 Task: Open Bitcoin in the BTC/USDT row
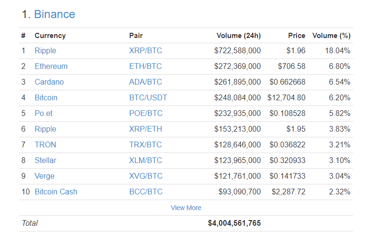tap(46, 97)
